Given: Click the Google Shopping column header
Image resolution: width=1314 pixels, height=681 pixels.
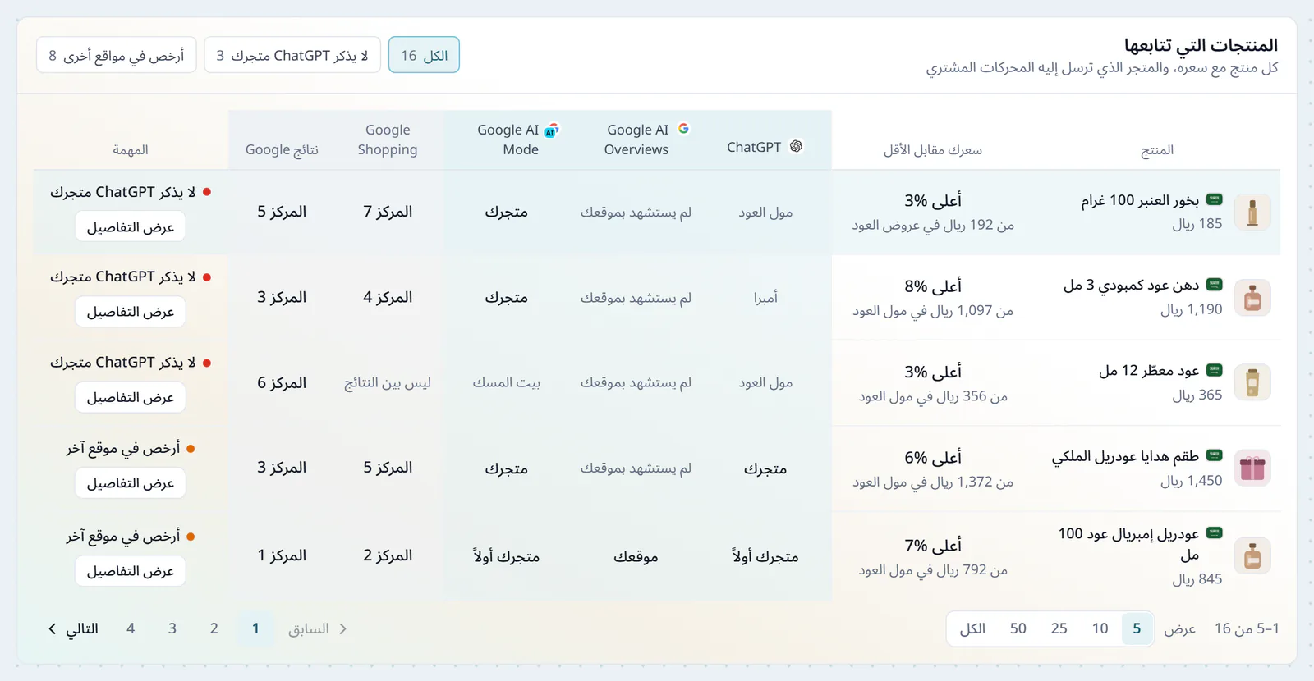Looking at the screenshot, I should [x=388, y=139].
